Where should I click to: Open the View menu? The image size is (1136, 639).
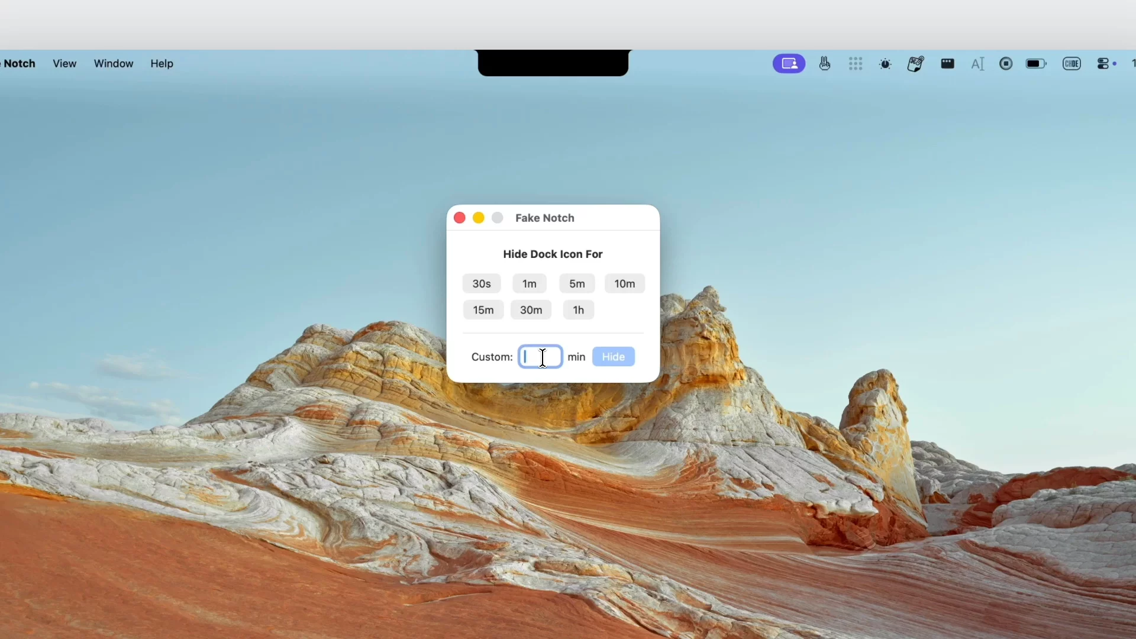coord(64,63)
